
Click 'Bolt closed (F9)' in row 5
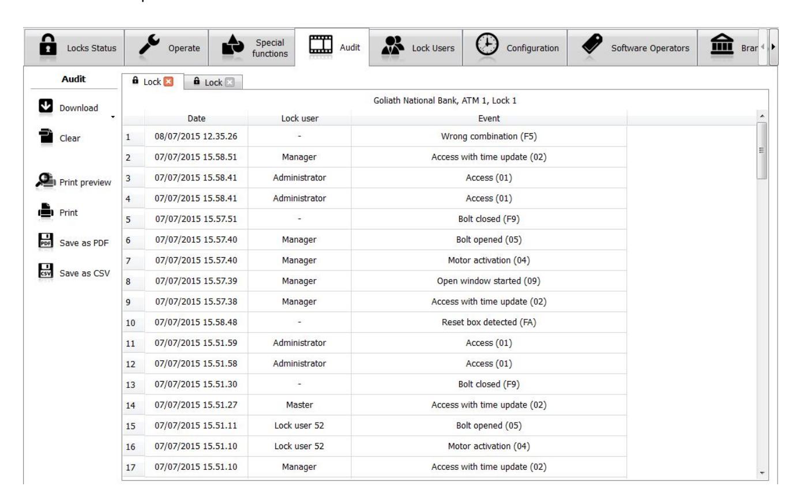[489, 219]
